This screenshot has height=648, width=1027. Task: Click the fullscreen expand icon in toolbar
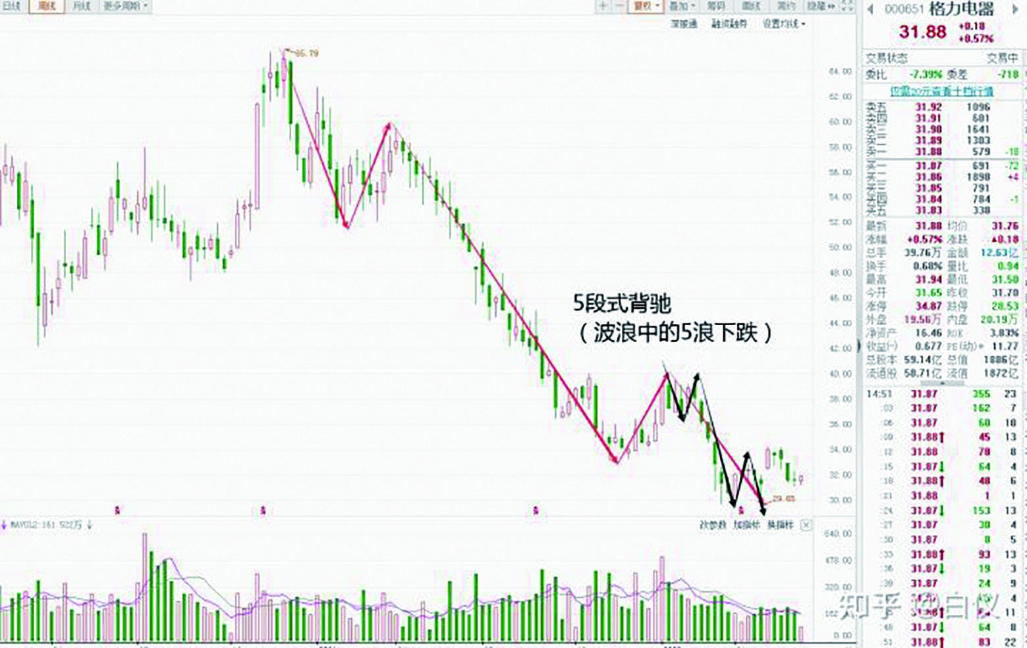848,6
